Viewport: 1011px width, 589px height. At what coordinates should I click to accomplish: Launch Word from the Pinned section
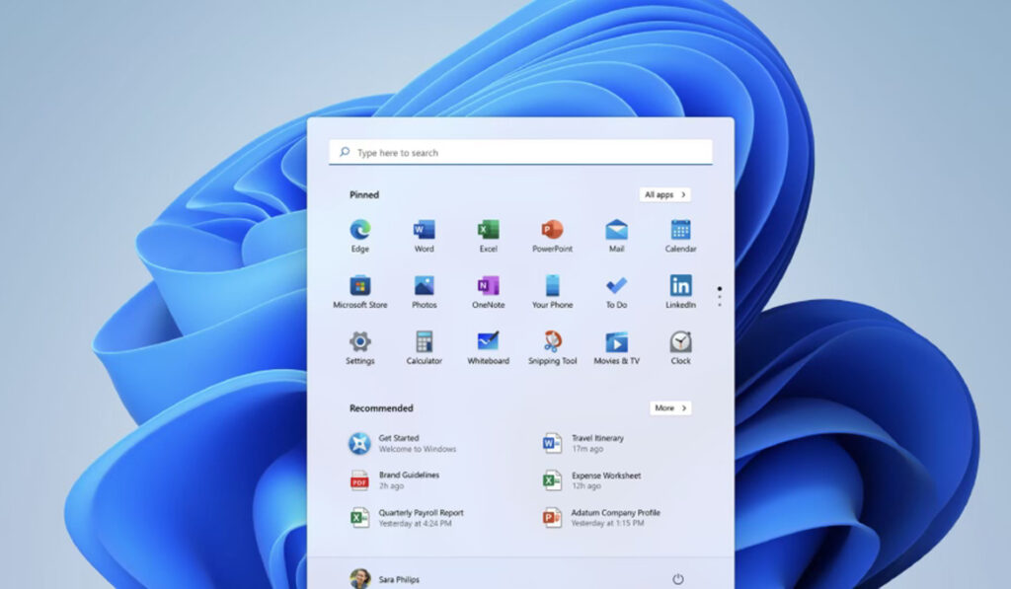coord(424,236)
